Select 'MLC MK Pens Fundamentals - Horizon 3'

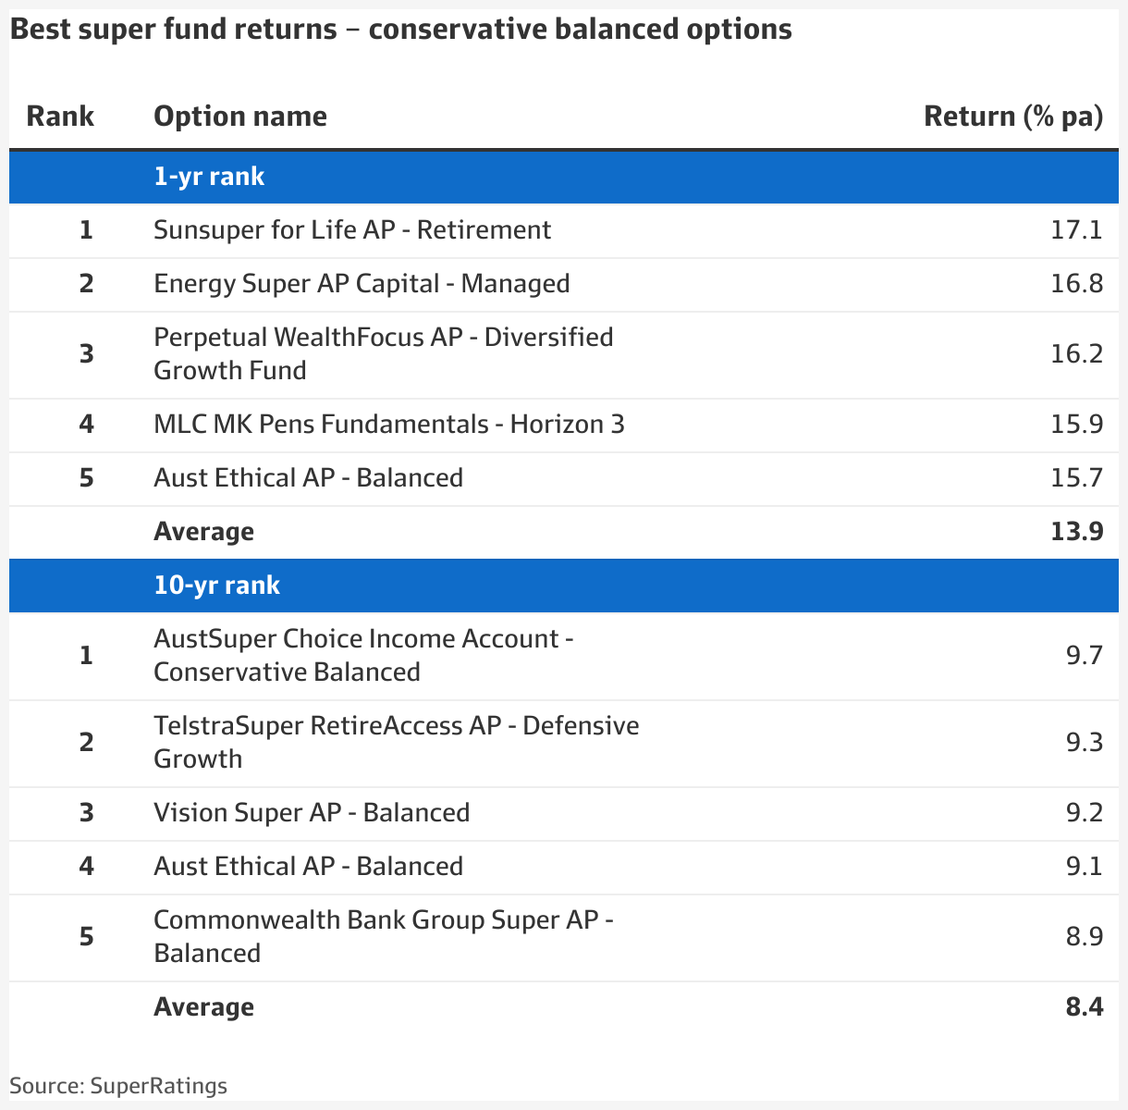(389, 425)
